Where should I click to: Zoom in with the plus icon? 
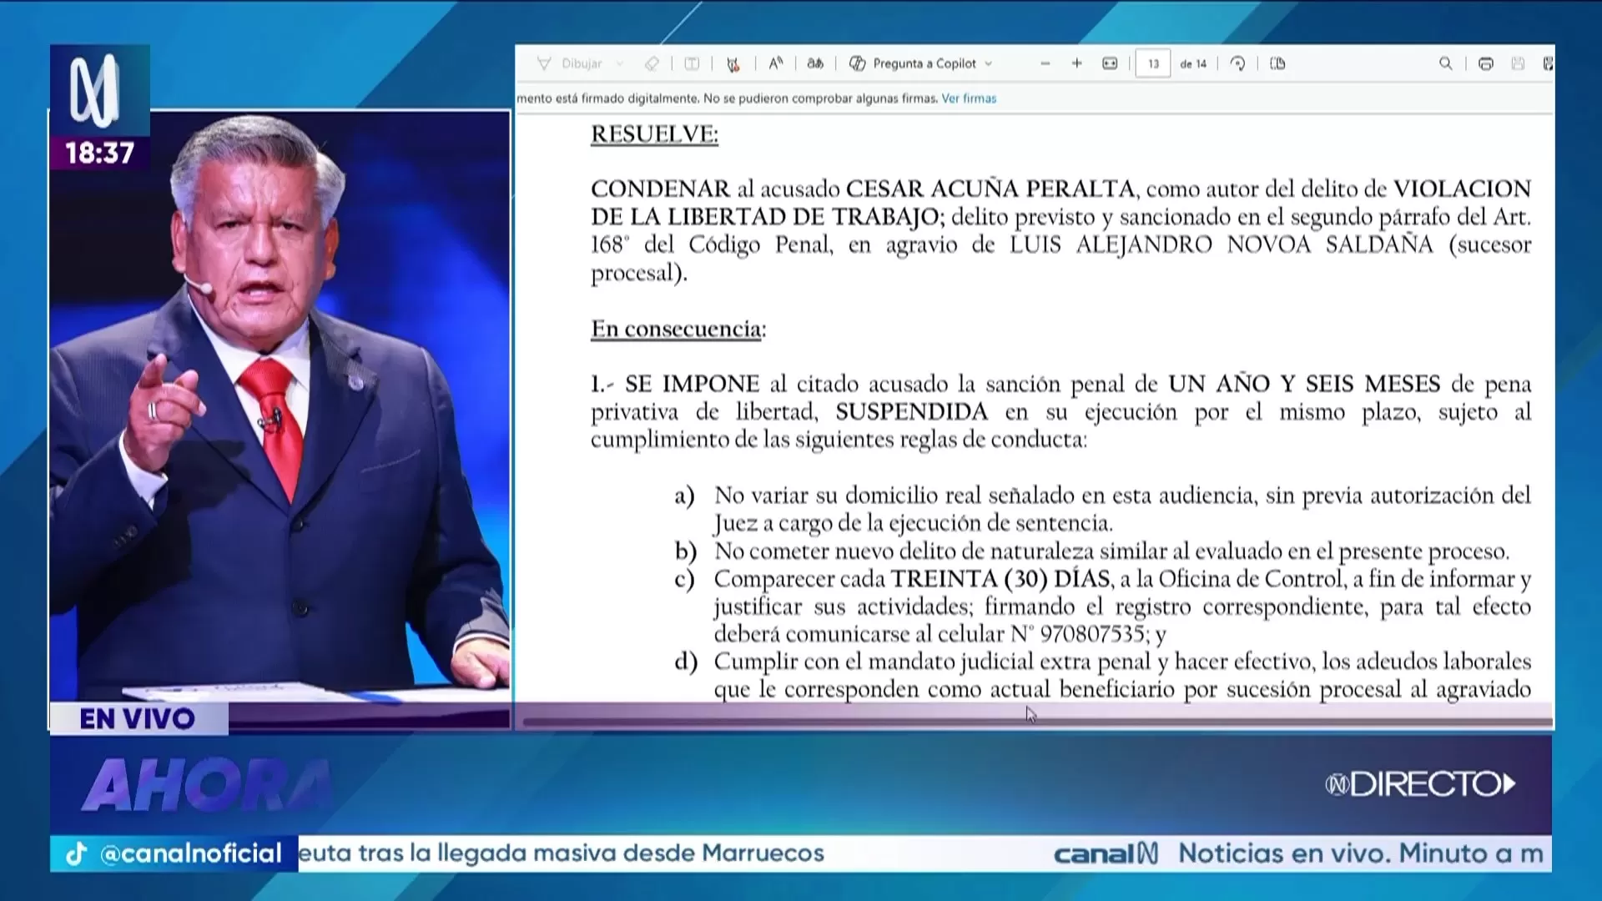[x=1076, y=63]
